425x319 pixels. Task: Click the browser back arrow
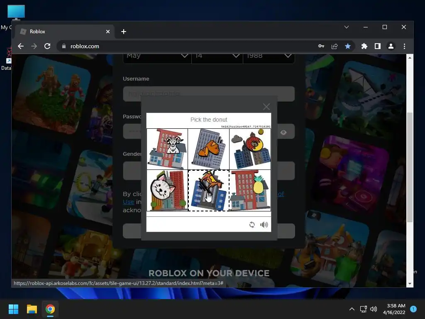click(21, 46)
